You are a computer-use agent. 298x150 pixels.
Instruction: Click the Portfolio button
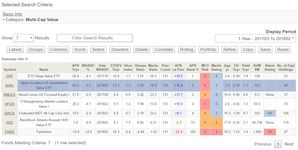[x=208, y=50]
